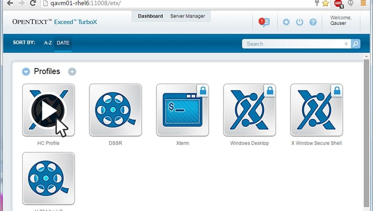Open the Windows Desktop profile
This screenshot has height=211, width=373.
pos(250,110)
